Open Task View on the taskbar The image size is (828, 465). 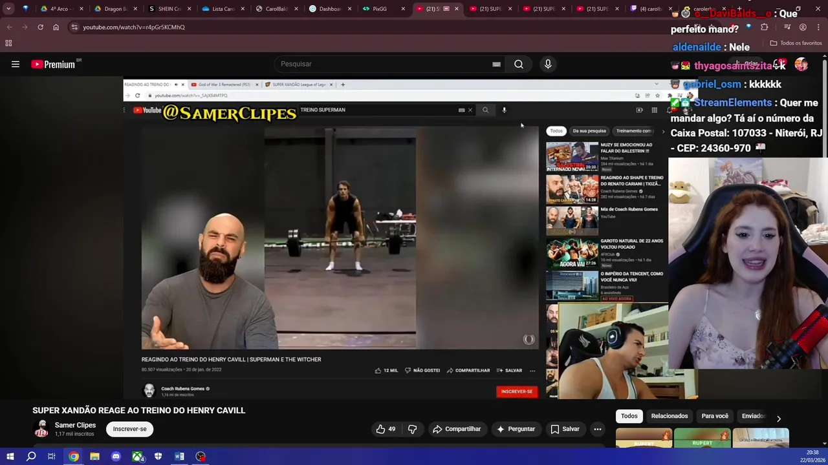52,457
